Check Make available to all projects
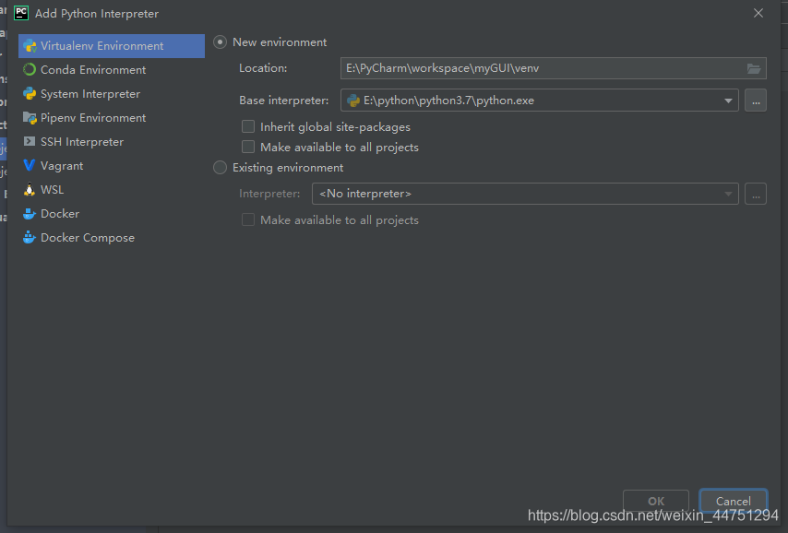The width and height of the screenshot is (788, 533). (x=247, y=147)
